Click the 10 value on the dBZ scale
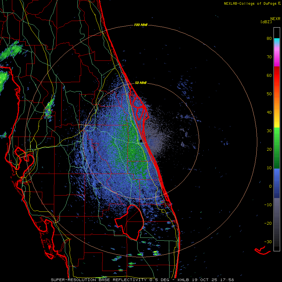This screenshot has height=282, width=282. tap(269, 168)
